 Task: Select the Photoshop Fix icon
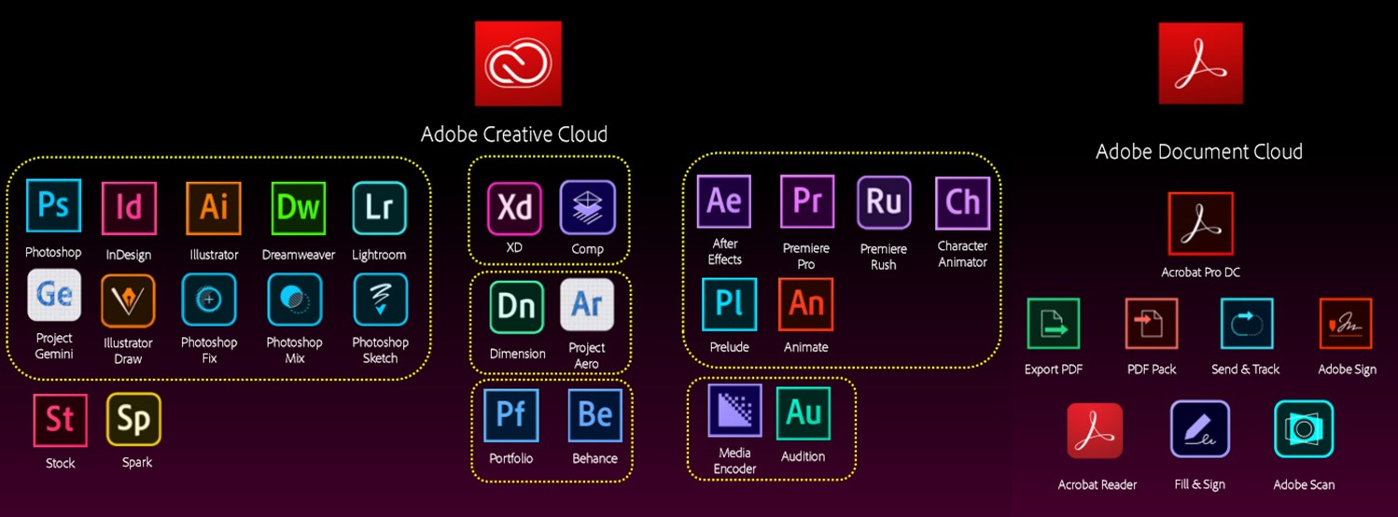209,300
